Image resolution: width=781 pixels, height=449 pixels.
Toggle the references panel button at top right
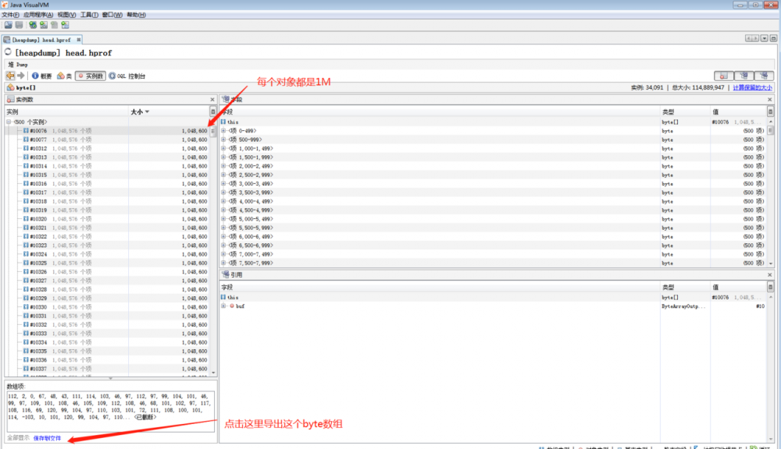point(764,76)
